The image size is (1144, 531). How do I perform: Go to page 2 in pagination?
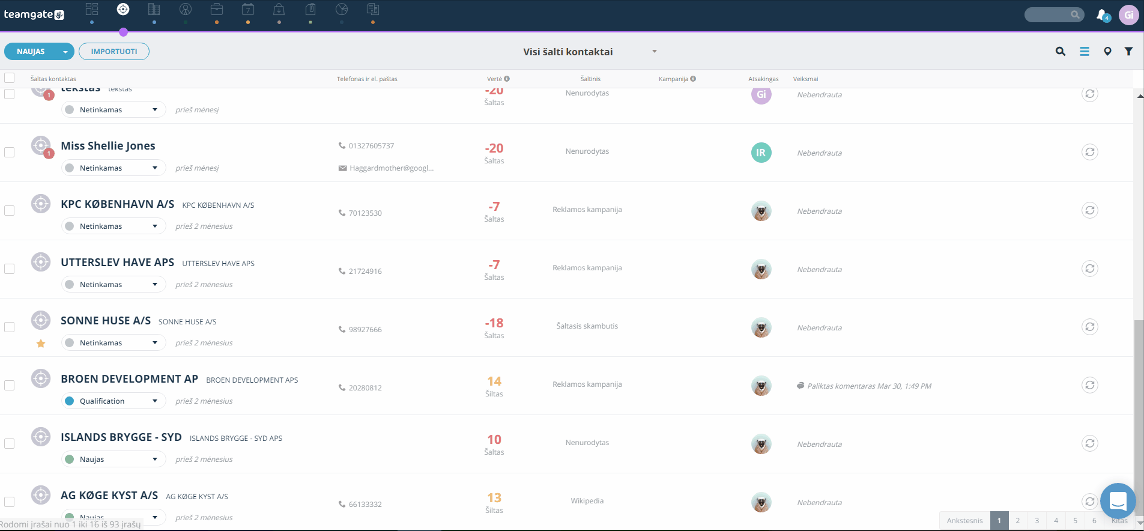pos(1018,521)
